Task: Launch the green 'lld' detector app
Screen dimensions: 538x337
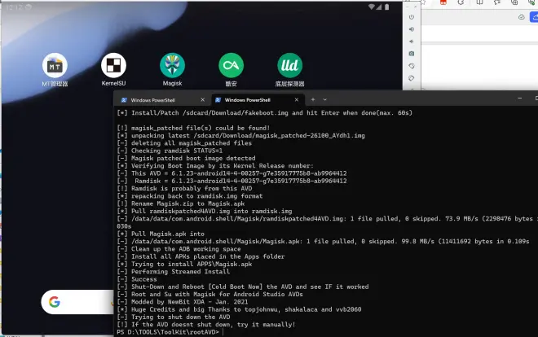Action: click(290, 65)
